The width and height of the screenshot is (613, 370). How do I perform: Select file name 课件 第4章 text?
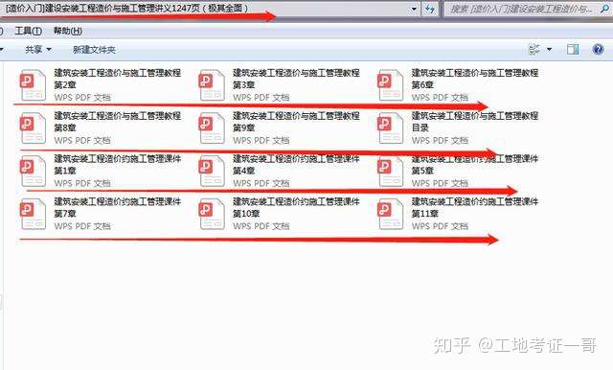coord(296,165)
